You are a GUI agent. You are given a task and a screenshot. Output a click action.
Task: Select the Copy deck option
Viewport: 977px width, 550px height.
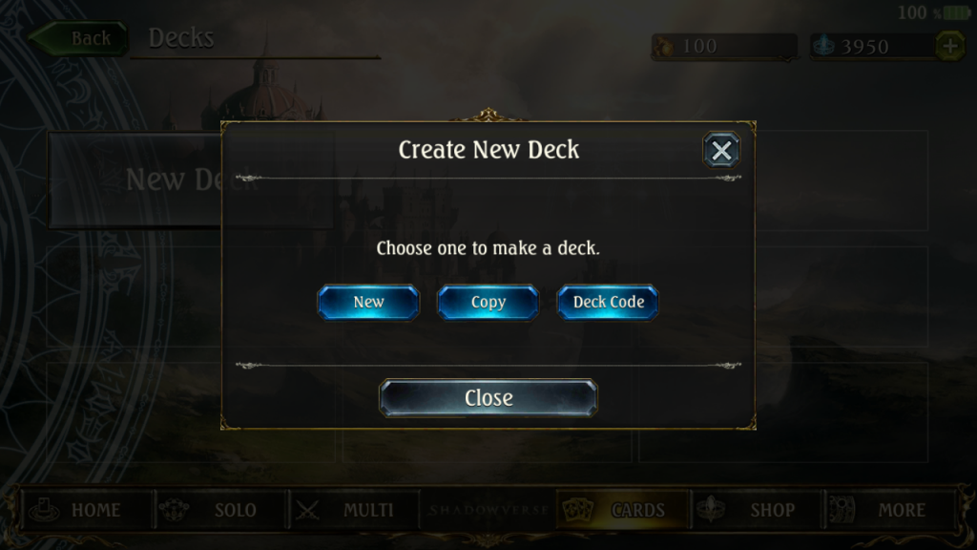[488, 303]
